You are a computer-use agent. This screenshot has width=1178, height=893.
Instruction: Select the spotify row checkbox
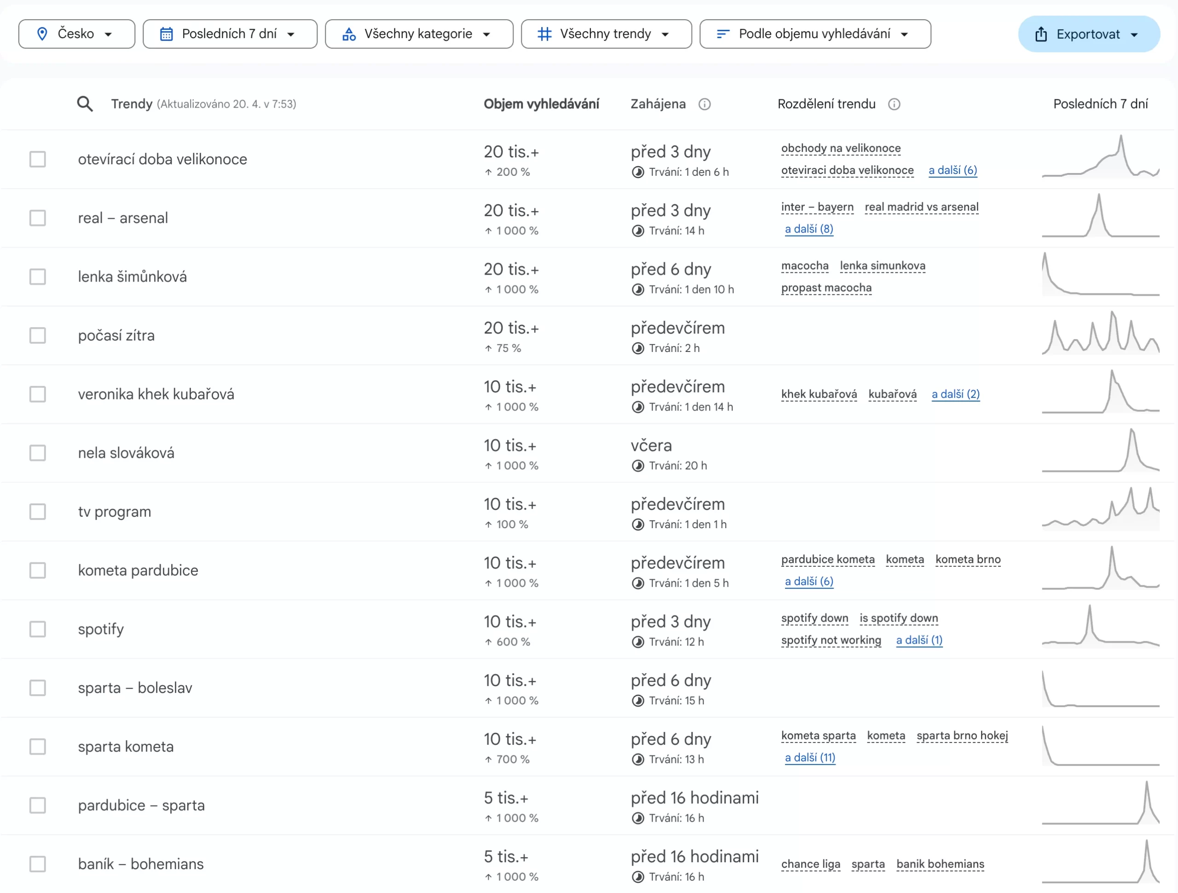click(x=37, y=629)
